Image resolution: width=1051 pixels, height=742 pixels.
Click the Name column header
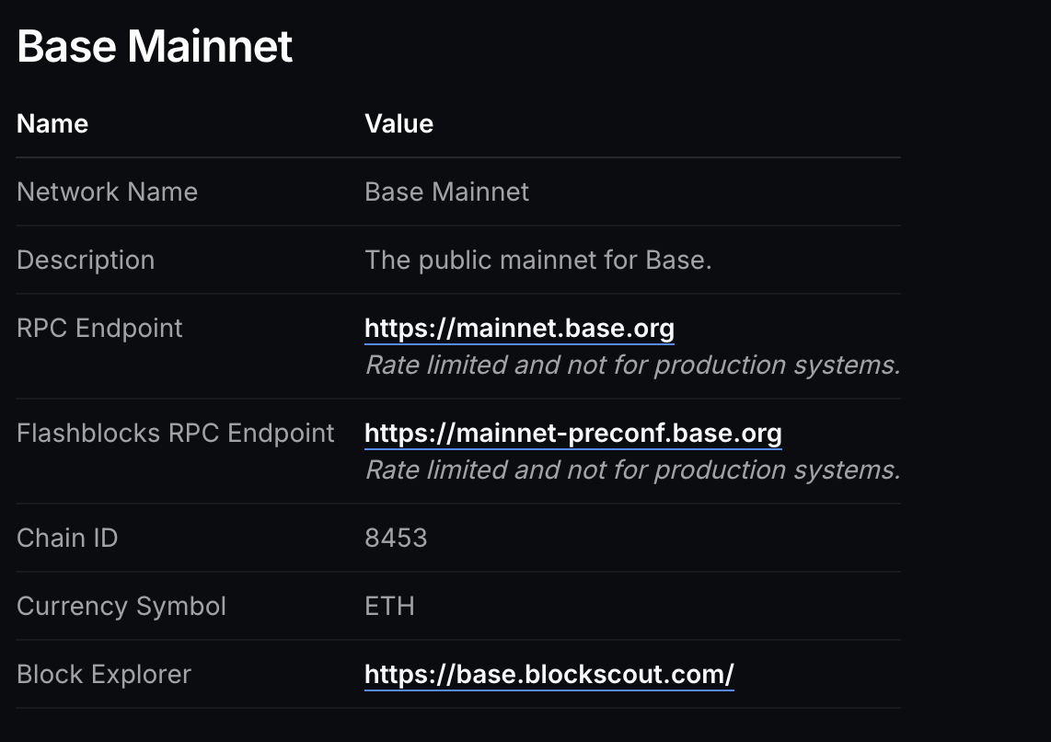coord(52,124)
